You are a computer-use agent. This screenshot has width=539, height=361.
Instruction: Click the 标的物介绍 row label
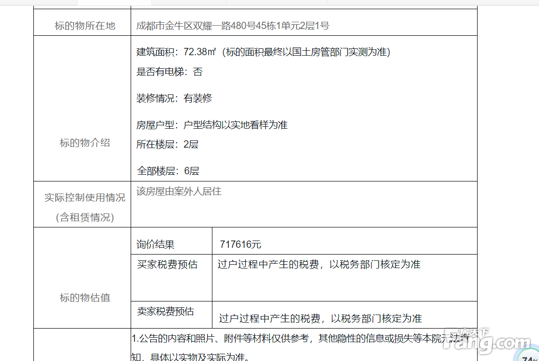pos(85,143)
